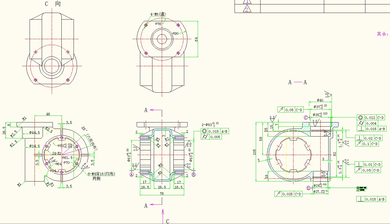Click the datum D circle marker
The width and height of the screenshot is (390, 224).
click(309, 188)
